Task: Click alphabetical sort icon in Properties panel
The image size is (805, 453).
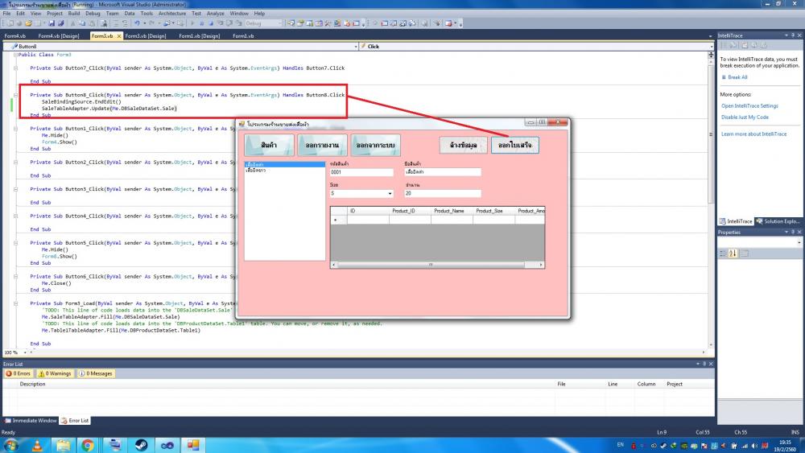Action: (x=733, y=253)
